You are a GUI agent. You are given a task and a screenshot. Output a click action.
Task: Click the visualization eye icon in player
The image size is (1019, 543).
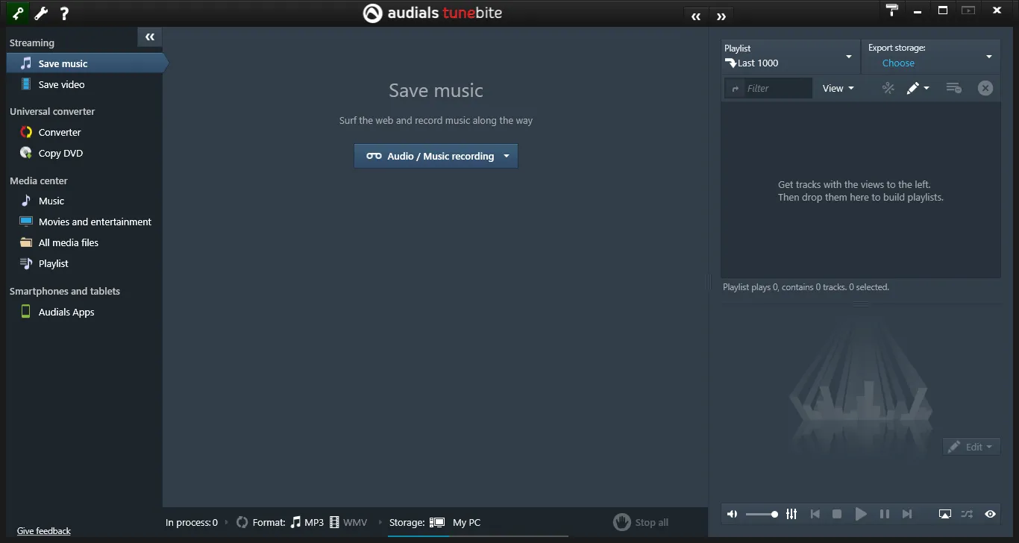991,514
